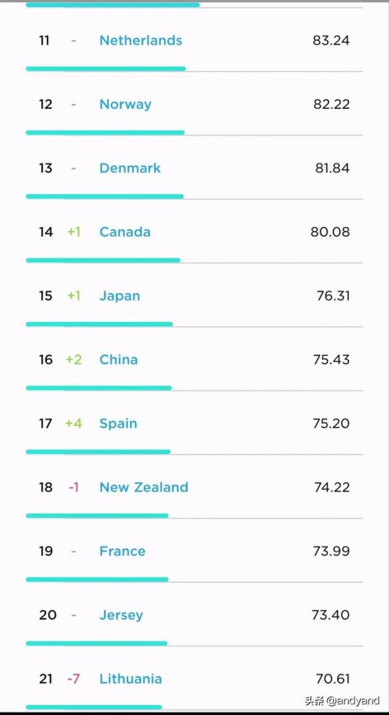Click the 74.22 score for New Zealand
This screenshot has height=715, width=389.
point(332,487)
